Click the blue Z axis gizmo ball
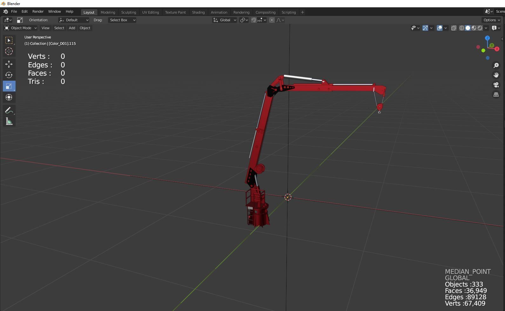 (487, 38)
